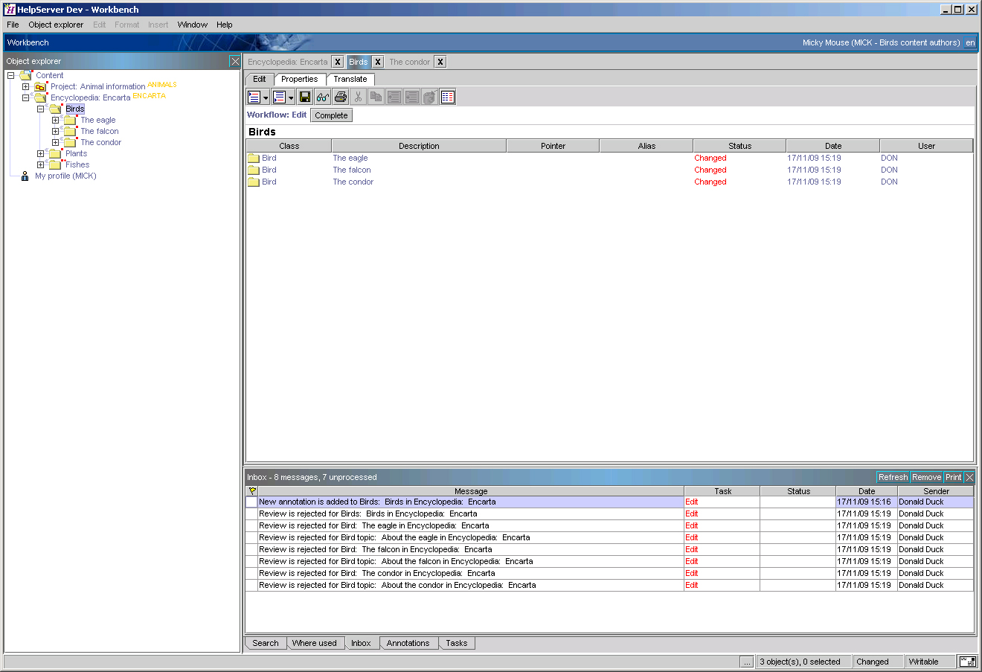Viewport: 982px width, 672px height.
Task: Expand The condor tree node
Action: [55, 142]
